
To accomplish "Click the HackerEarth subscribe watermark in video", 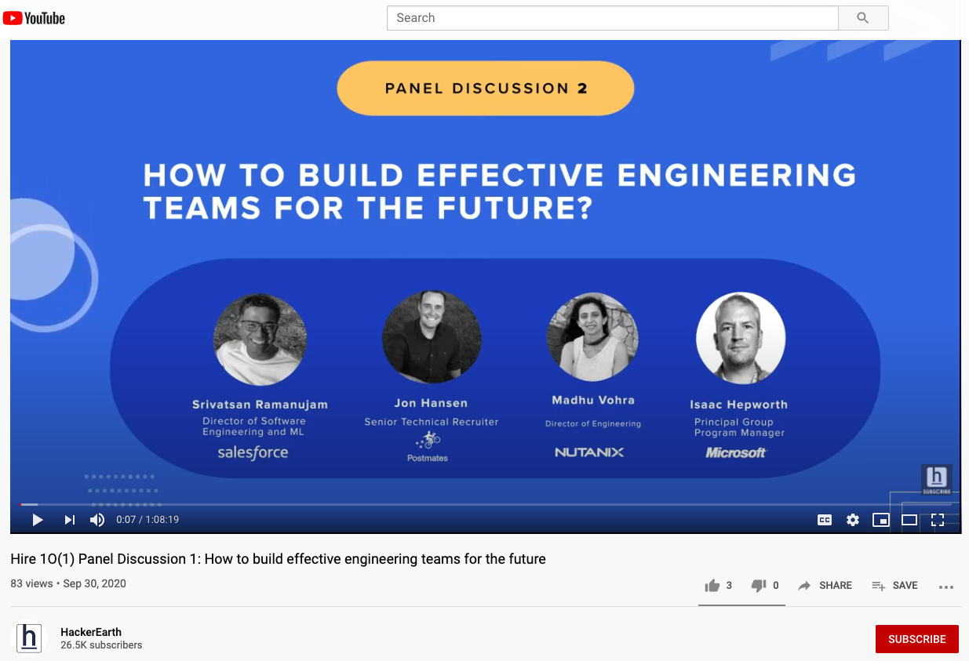I will [936, 480].
